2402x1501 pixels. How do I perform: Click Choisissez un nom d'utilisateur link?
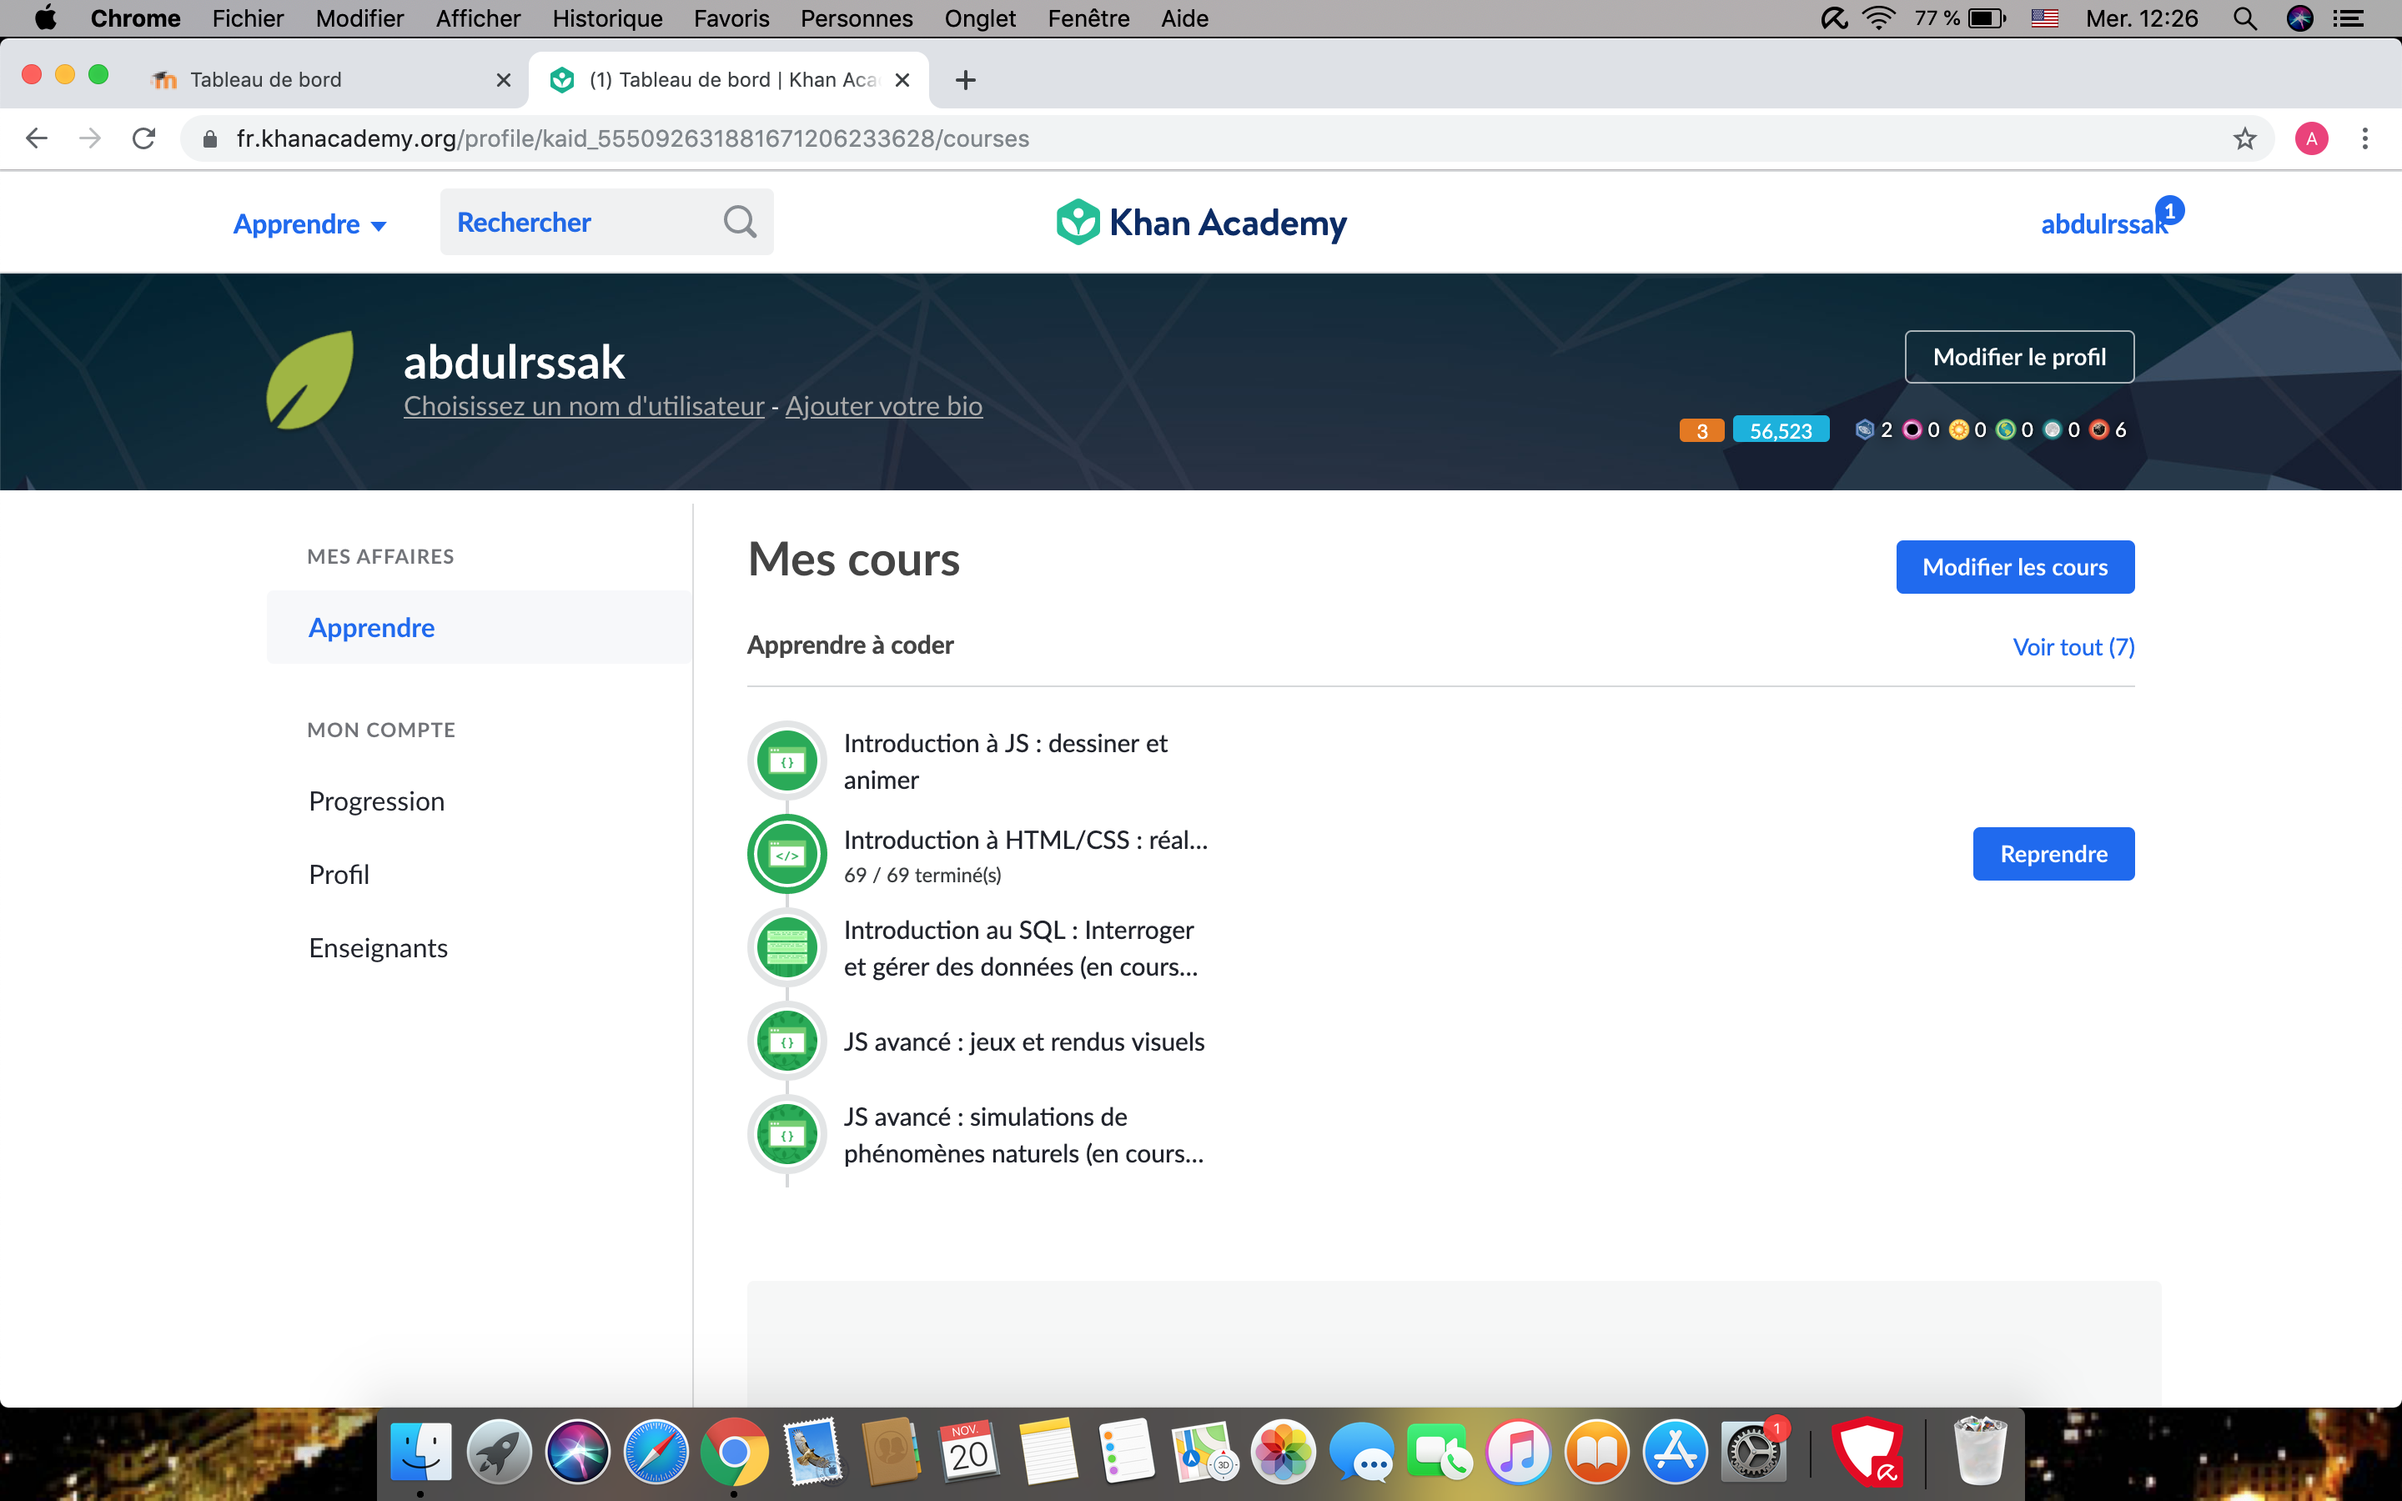[584, 407]
